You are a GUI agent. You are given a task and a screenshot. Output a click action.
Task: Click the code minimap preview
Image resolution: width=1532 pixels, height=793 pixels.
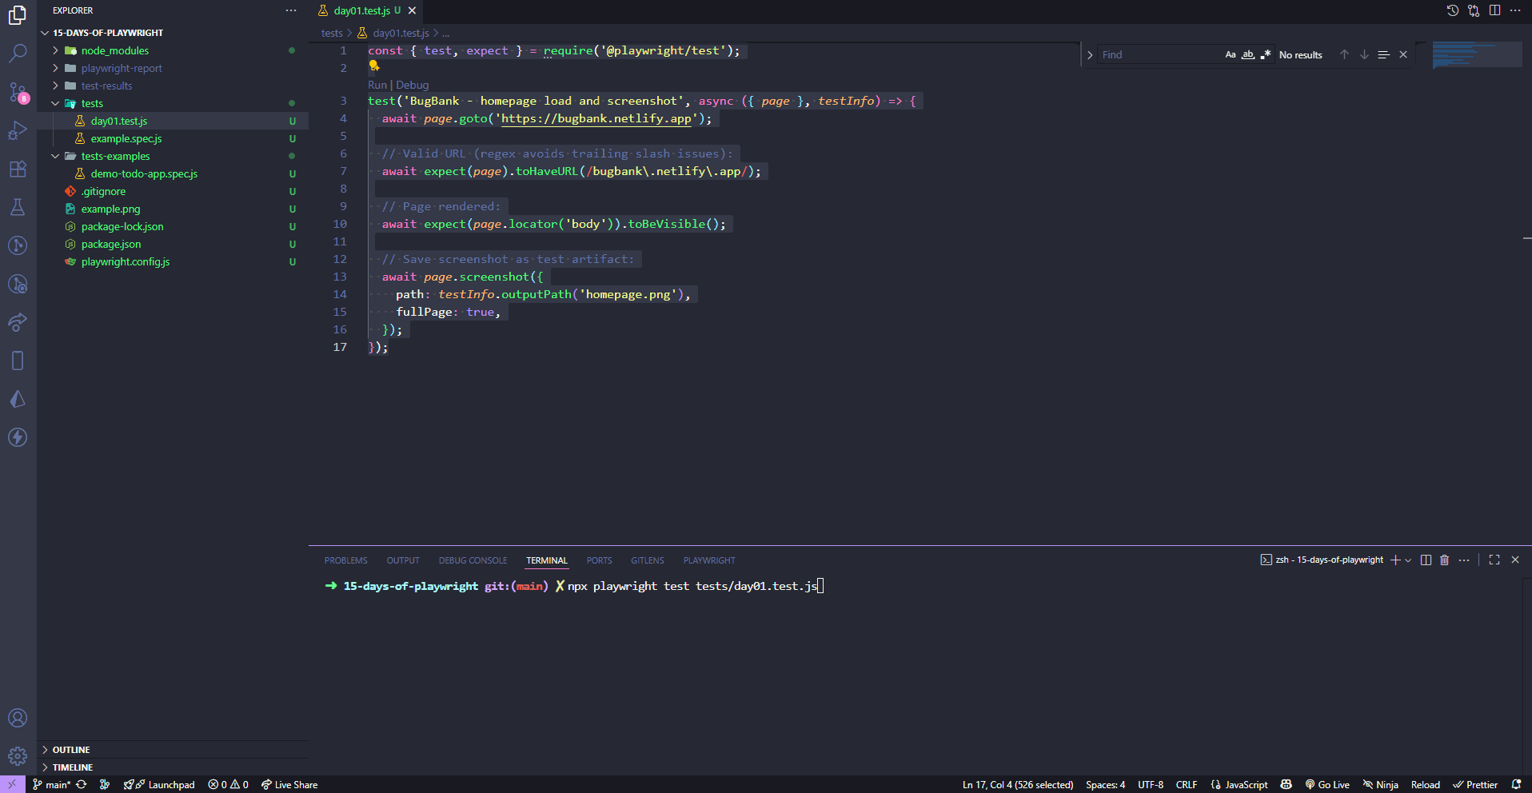1476,54
